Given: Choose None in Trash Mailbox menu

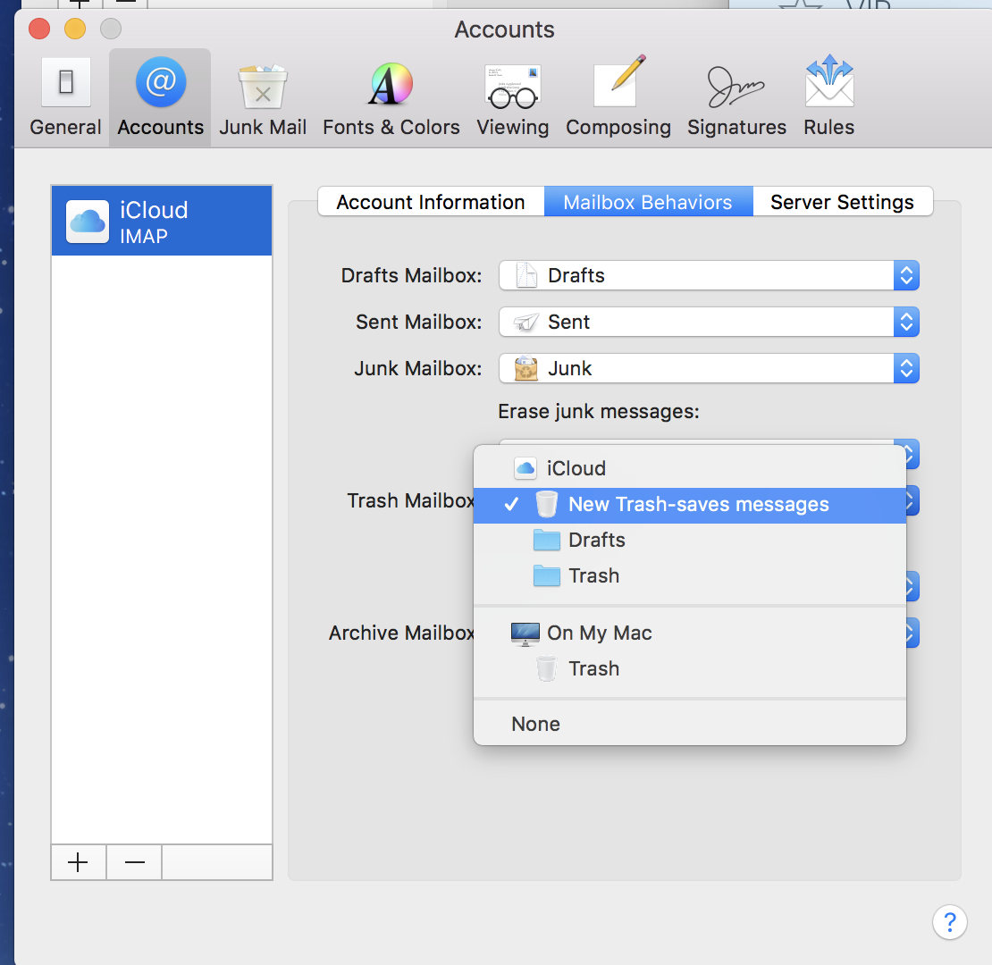Looking at the screenshot, I should (x=690, y=724).
